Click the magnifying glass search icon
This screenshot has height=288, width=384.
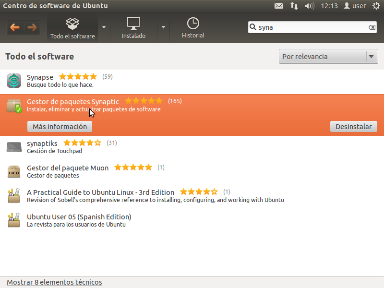[253, 27]
